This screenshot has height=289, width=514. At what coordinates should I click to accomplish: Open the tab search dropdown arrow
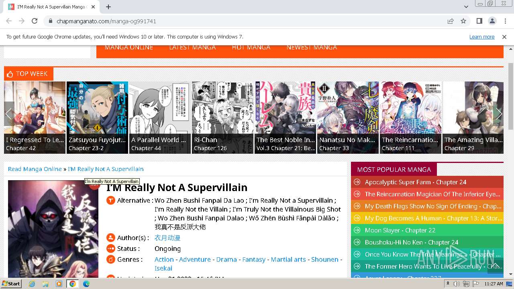click(466, 7)
